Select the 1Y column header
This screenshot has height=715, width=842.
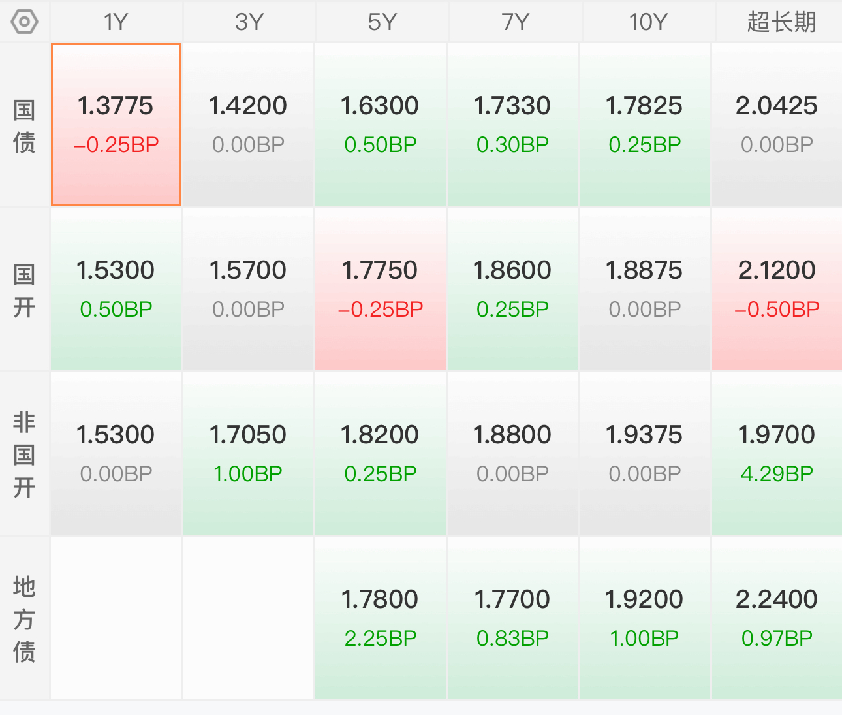coord(116,22)
